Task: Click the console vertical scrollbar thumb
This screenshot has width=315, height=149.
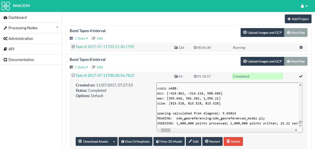Action: click(x=300, y=122)
